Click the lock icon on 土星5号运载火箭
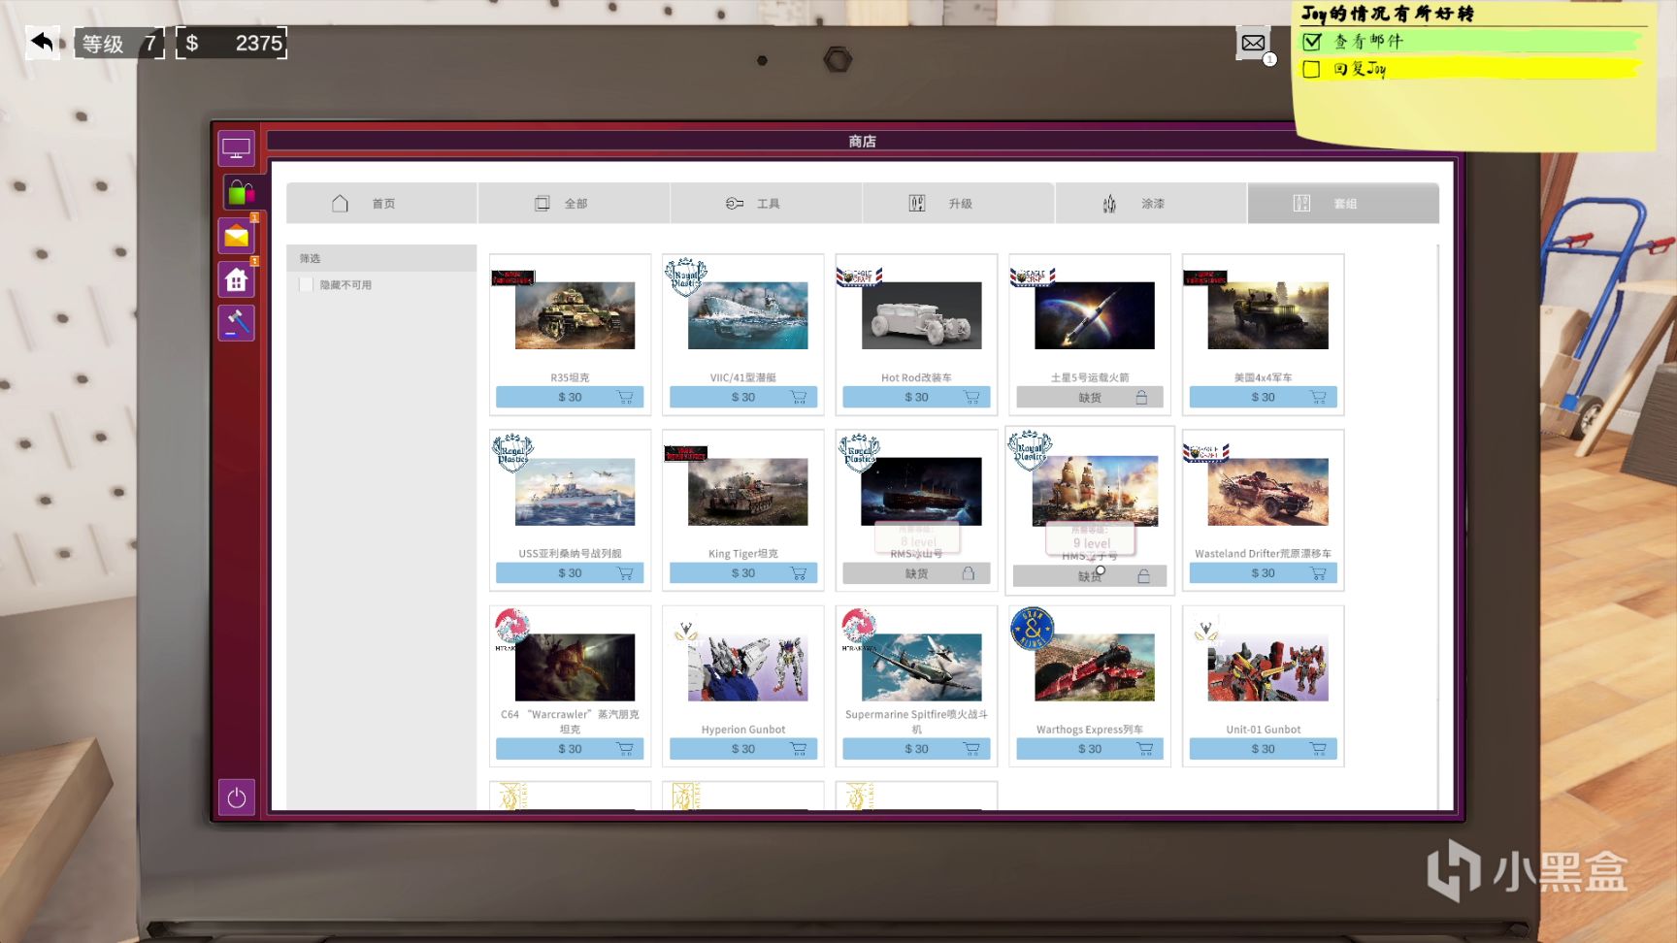The height and width of the screenshot is (943, 1677). [1141, 398]
